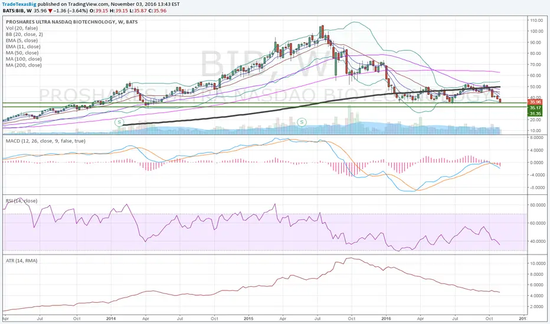The image size is (550, 324).
Task: Click the 2015 time axis label
Action: click(248, 318)
